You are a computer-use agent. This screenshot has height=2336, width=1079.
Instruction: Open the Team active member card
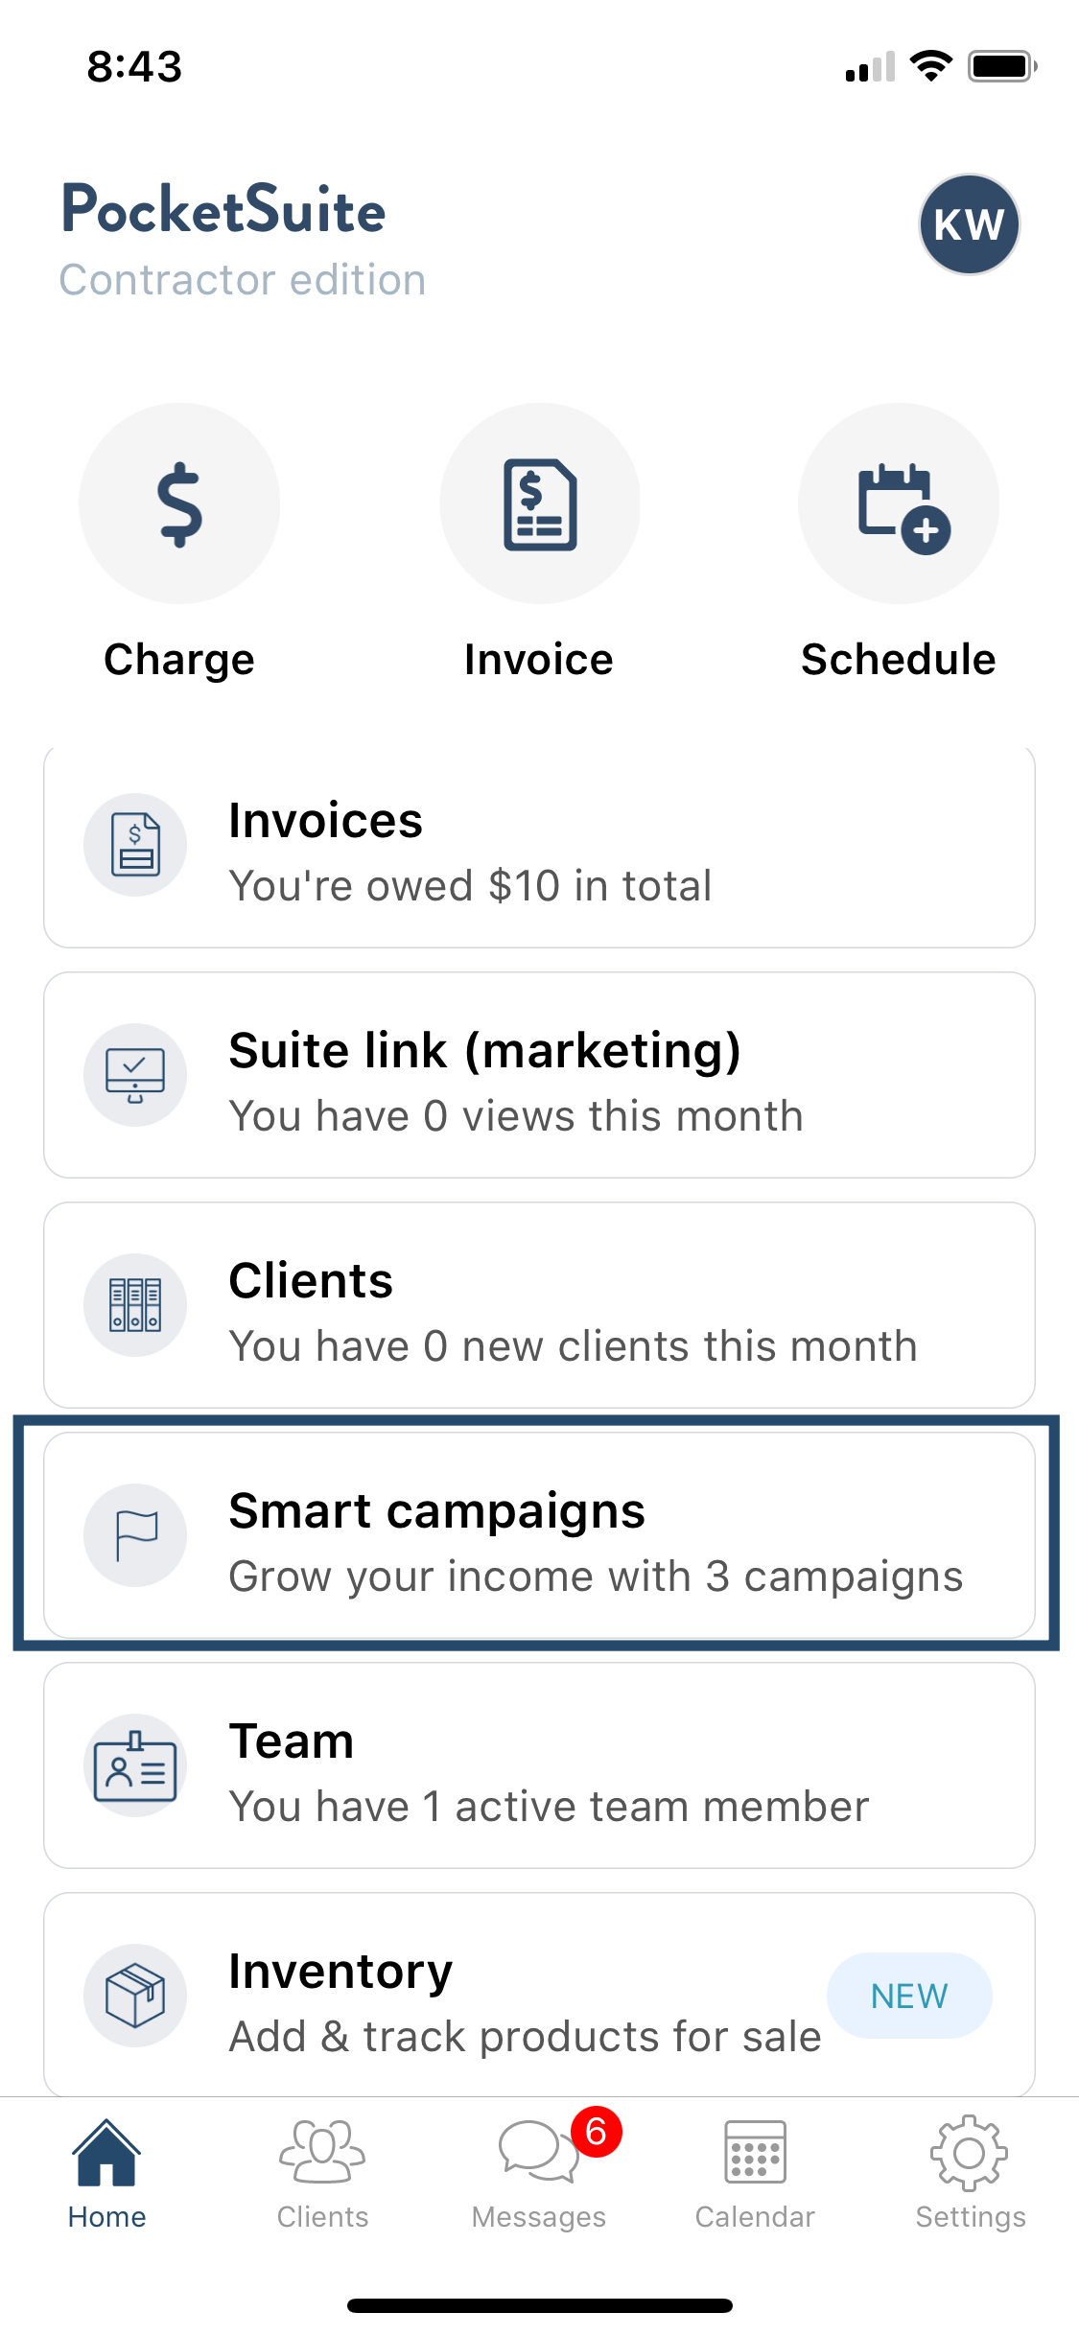539,1765
